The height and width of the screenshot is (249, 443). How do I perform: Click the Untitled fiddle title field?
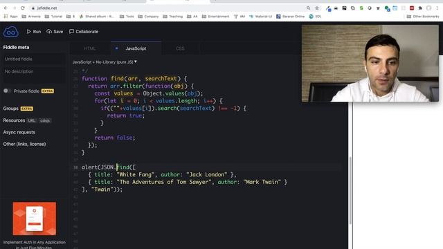click(x=34, y=59)
